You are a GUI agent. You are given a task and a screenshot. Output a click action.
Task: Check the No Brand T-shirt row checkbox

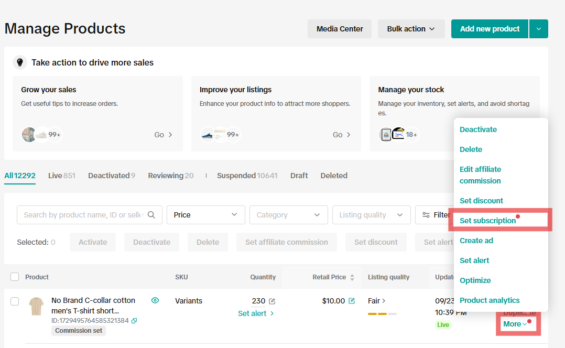[15, 301]
